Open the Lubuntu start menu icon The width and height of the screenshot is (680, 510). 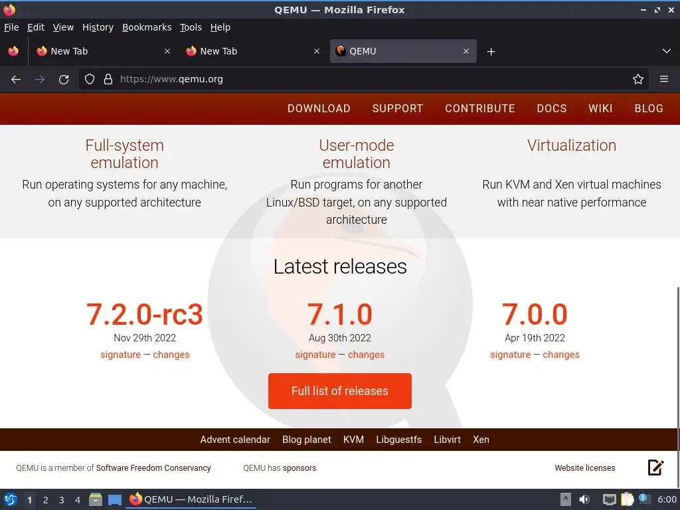11,499
